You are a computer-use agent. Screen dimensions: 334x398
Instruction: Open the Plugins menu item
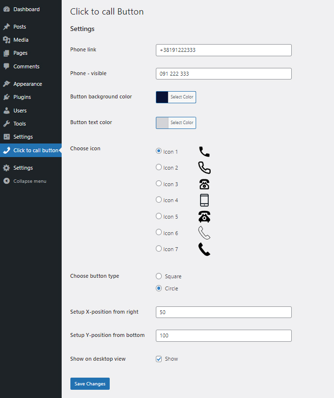pyautogui.click(x=31, y=97)
